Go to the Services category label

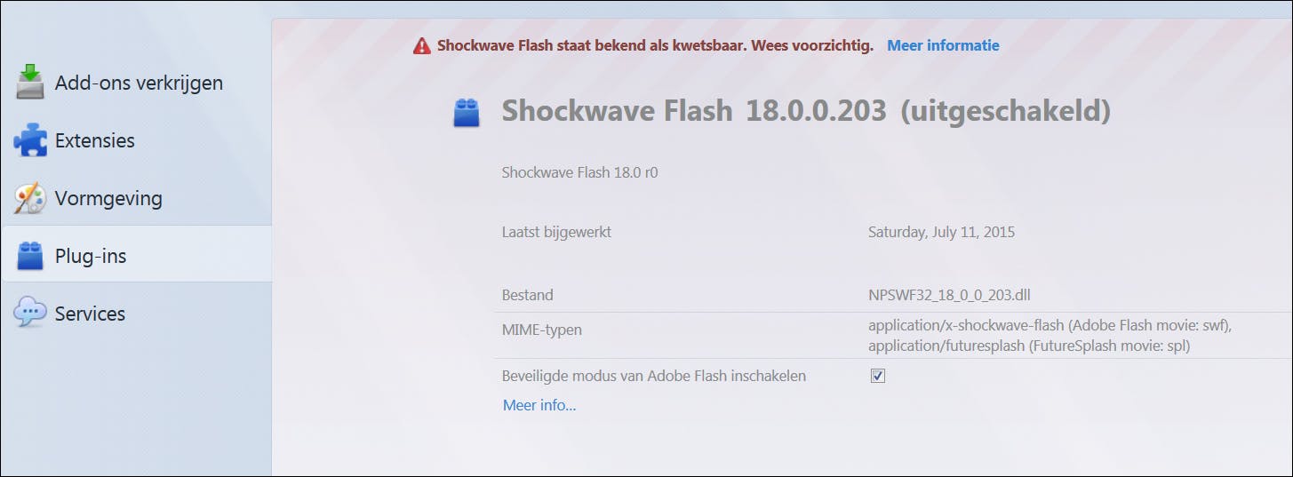click(x=90, y=314)
